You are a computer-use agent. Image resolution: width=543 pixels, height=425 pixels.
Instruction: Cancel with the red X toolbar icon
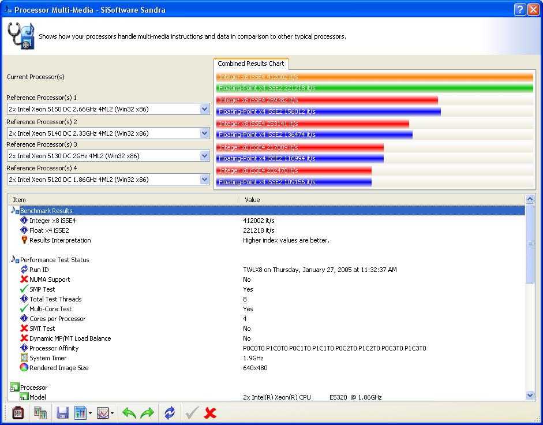point(210,413)
